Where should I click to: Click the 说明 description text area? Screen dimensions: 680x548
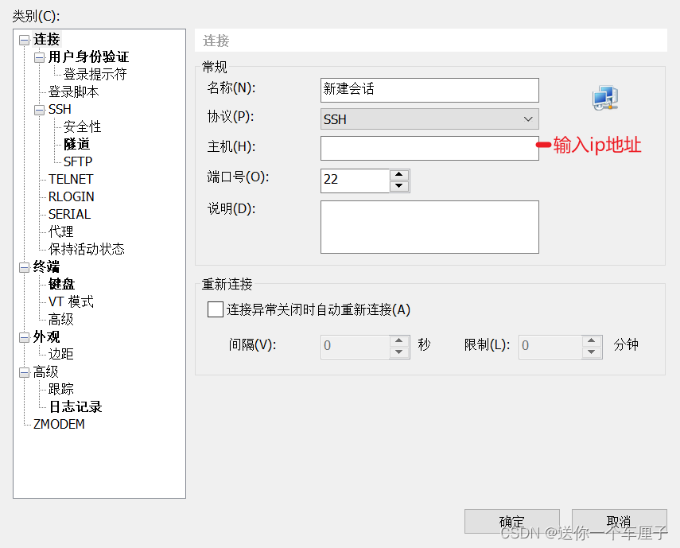pos(429,227)
